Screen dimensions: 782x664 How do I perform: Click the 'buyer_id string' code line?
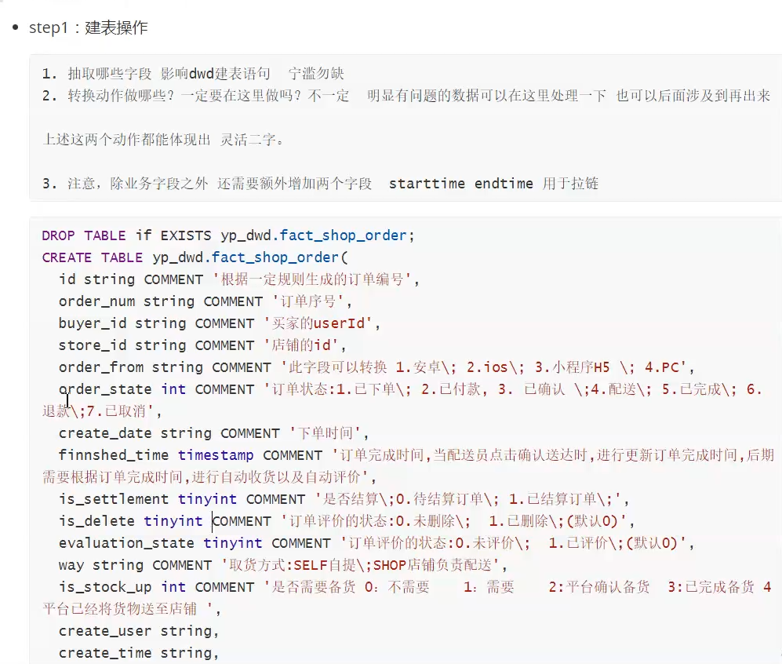[220, 323]
